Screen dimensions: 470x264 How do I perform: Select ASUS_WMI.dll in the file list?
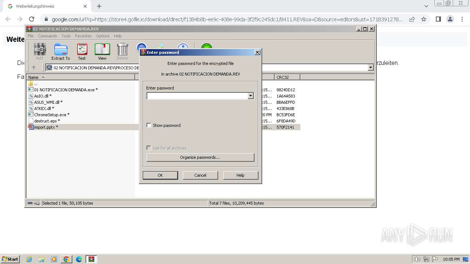tap(45, 102)
